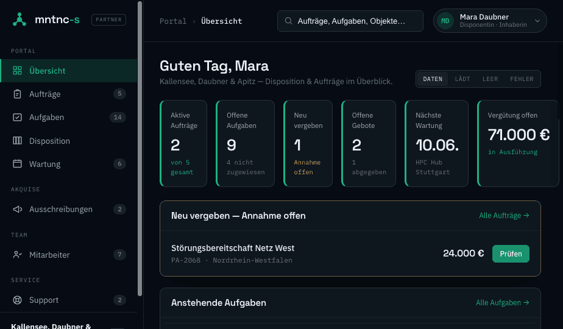Click the Störungsbereitschaft Netz West title
This screenshot has width=563, height=329.
point(233,248)
